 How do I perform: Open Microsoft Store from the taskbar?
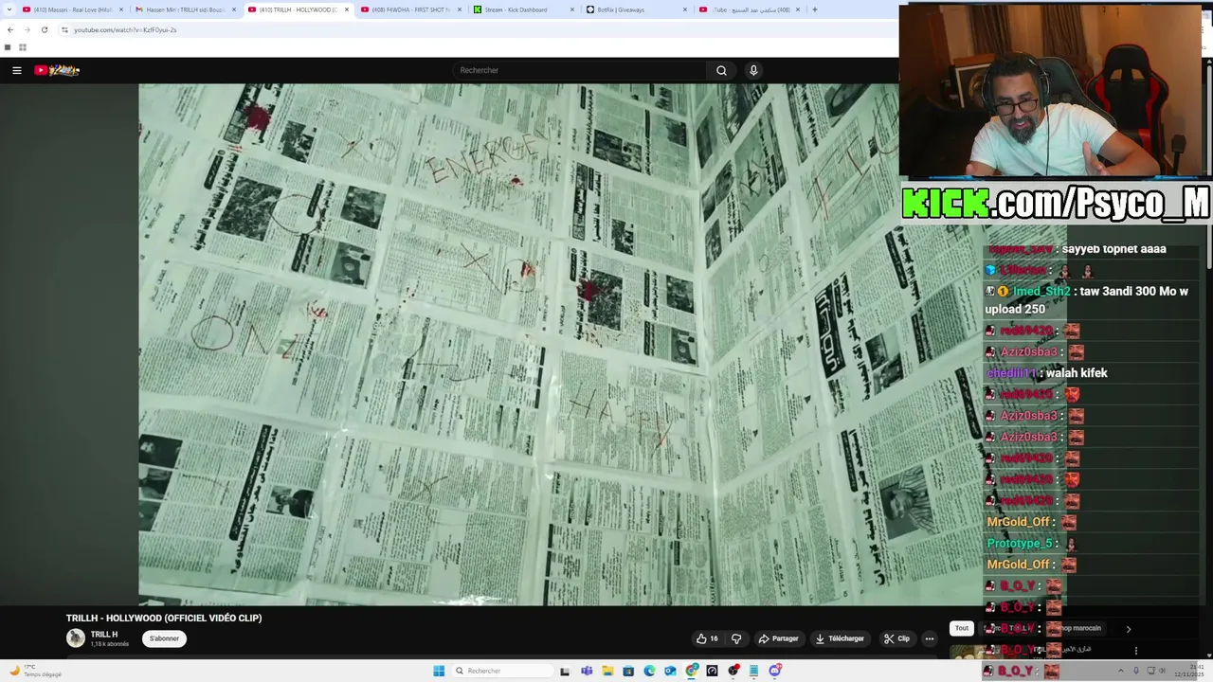(x=628, y=671)
